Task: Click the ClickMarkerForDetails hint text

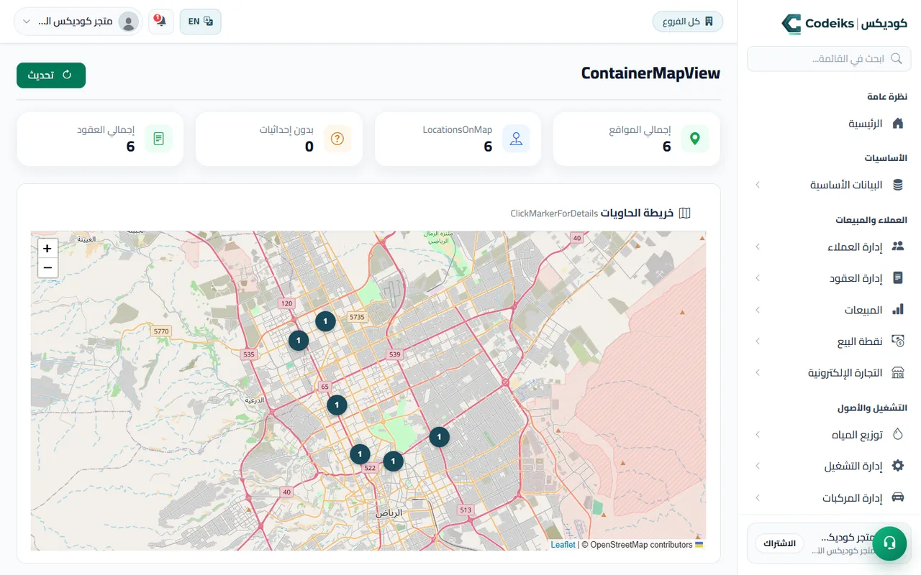Action: point(554,213)
